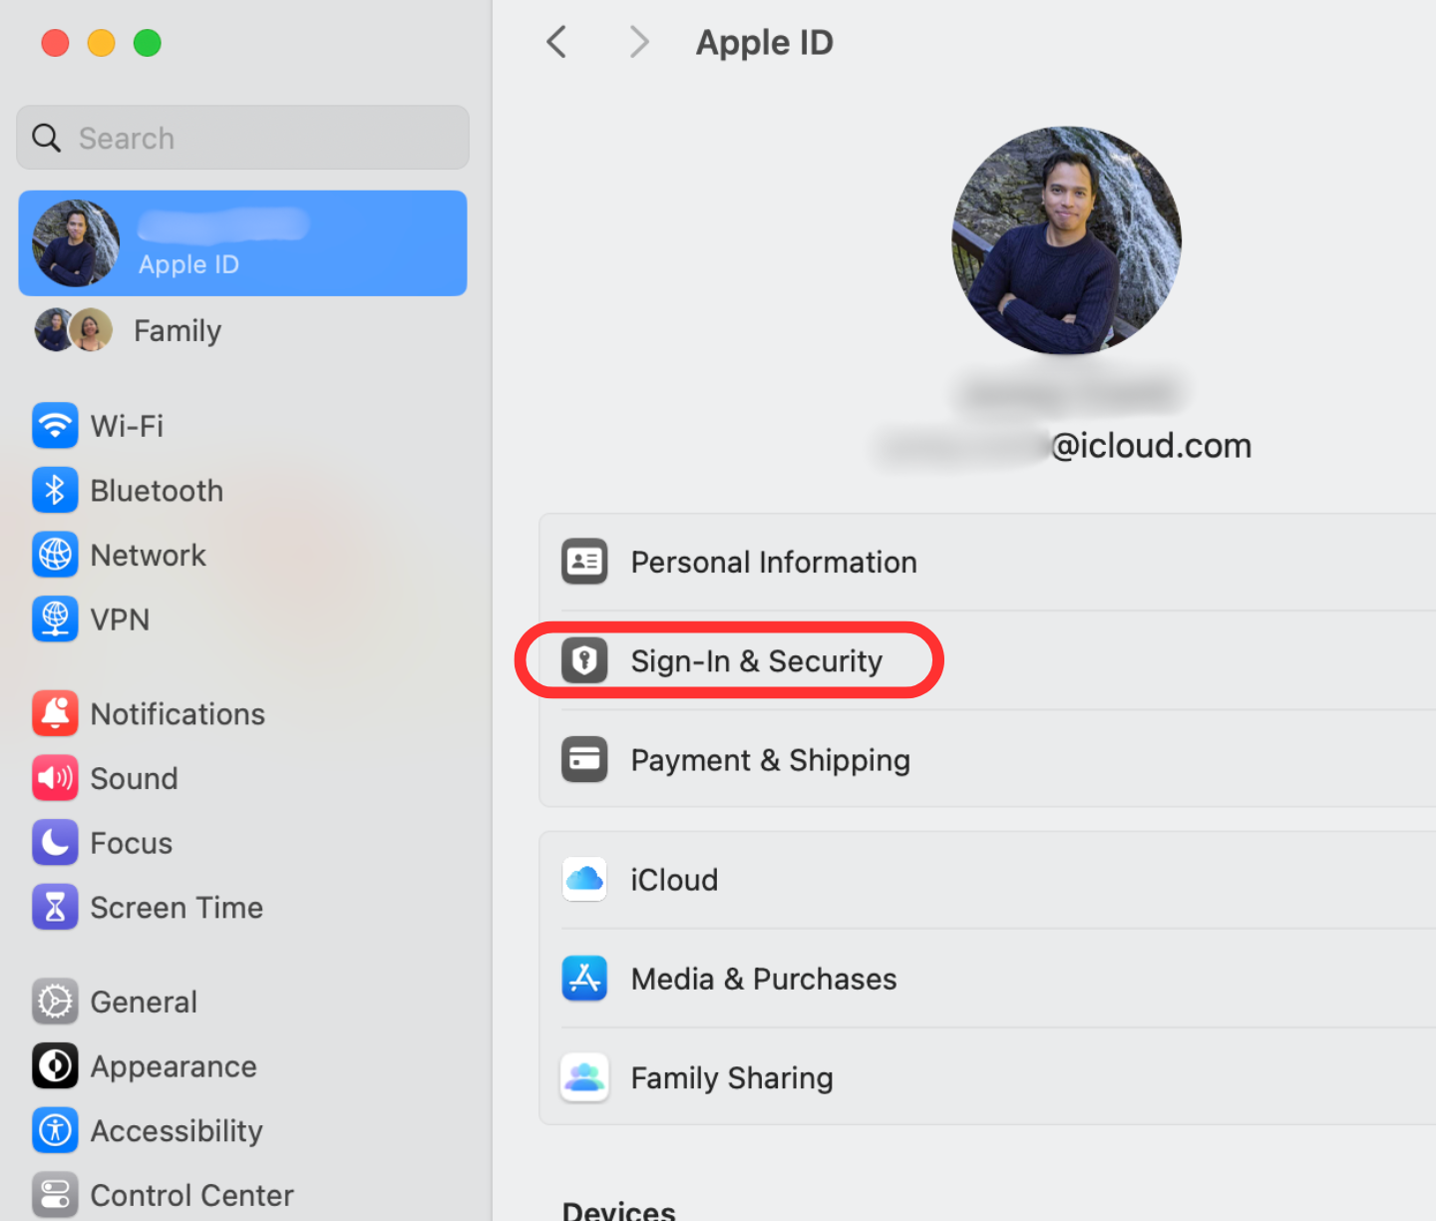Click the search magnifying glass icon
This screenshot has height=1221, width=1436.
(47, 138)
